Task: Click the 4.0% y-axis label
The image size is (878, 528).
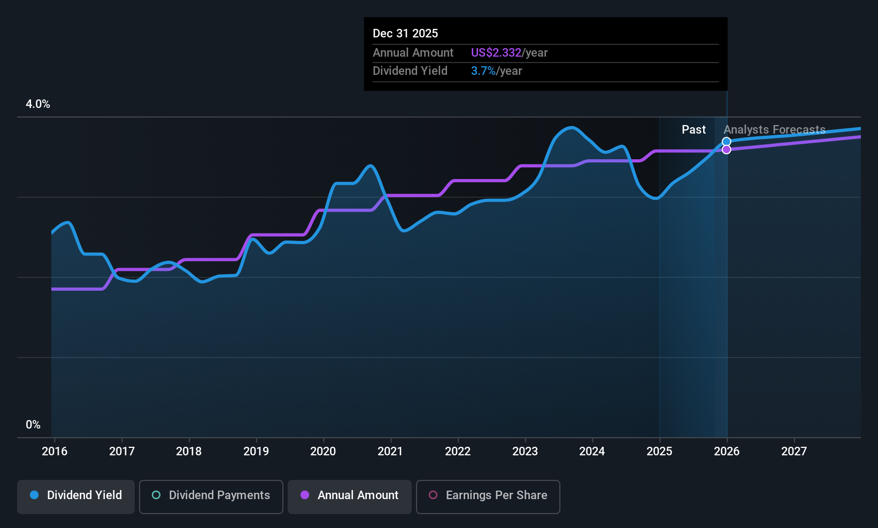Action: (x=38, y=104)
